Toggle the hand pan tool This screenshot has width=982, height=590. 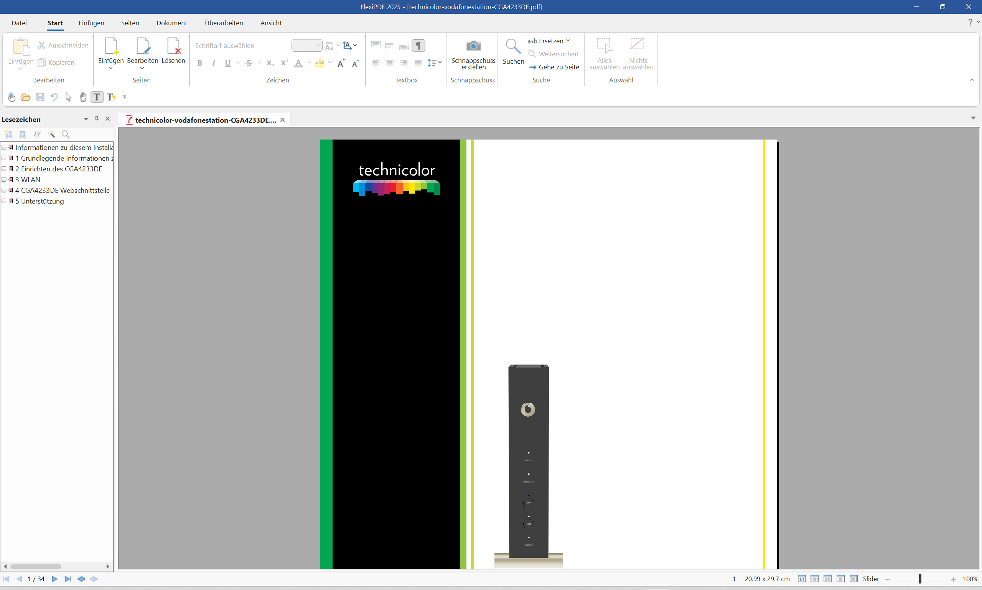coord(83,97)
